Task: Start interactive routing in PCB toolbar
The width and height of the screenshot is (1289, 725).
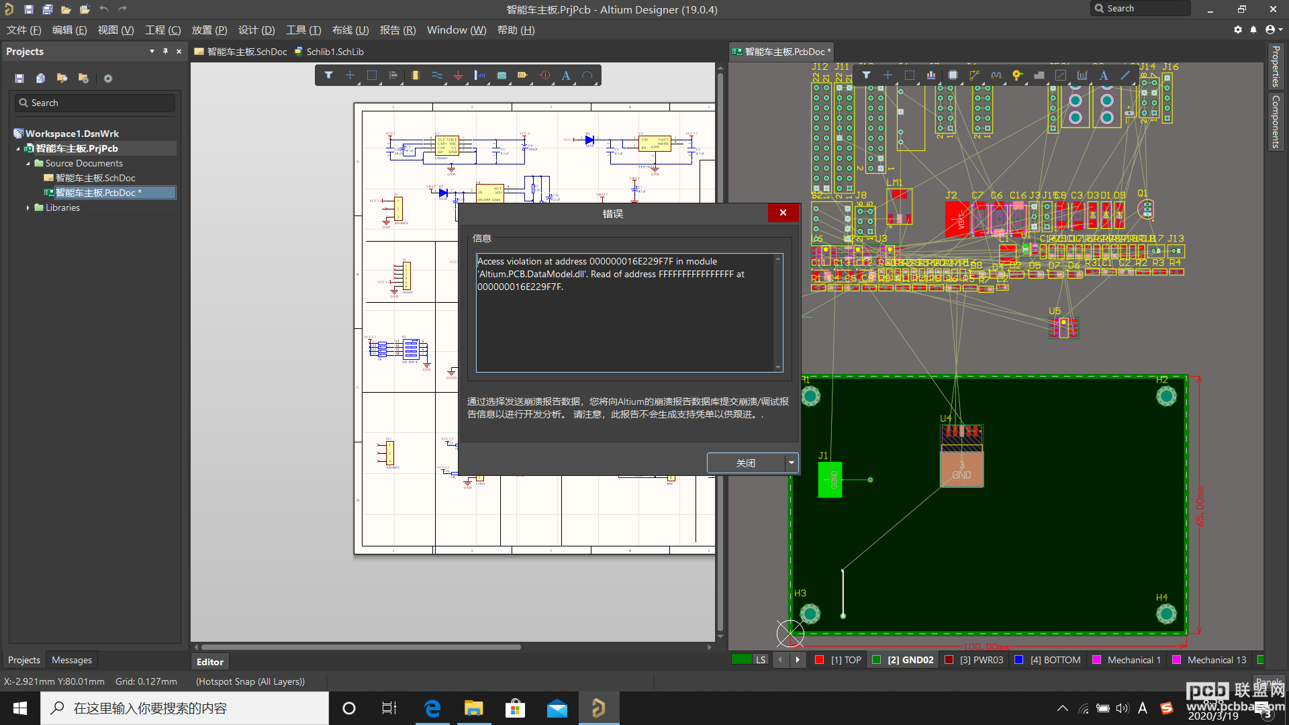Action: coord(974,75)
